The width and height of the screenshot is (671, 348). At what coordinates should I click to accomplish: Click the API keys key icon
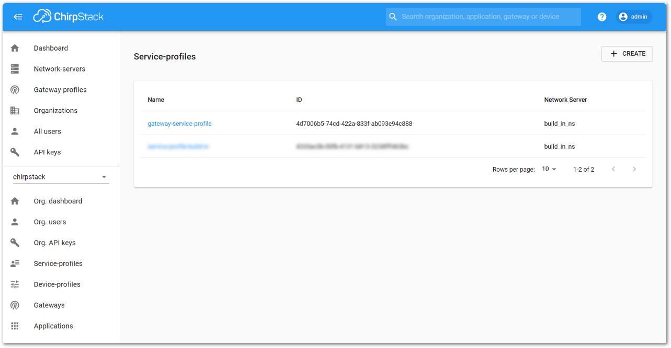[x=15, y=152]
